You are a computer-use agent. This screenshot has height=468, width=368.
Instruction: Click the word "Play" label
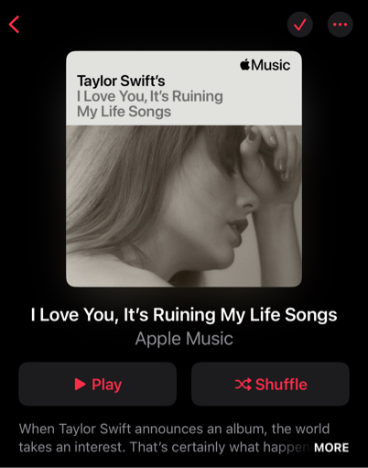(x=106, y=385)
